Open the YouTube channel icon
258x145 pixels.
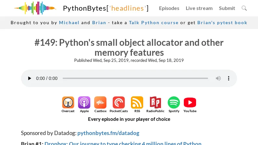pyautogui.click(x=190, y=103)
